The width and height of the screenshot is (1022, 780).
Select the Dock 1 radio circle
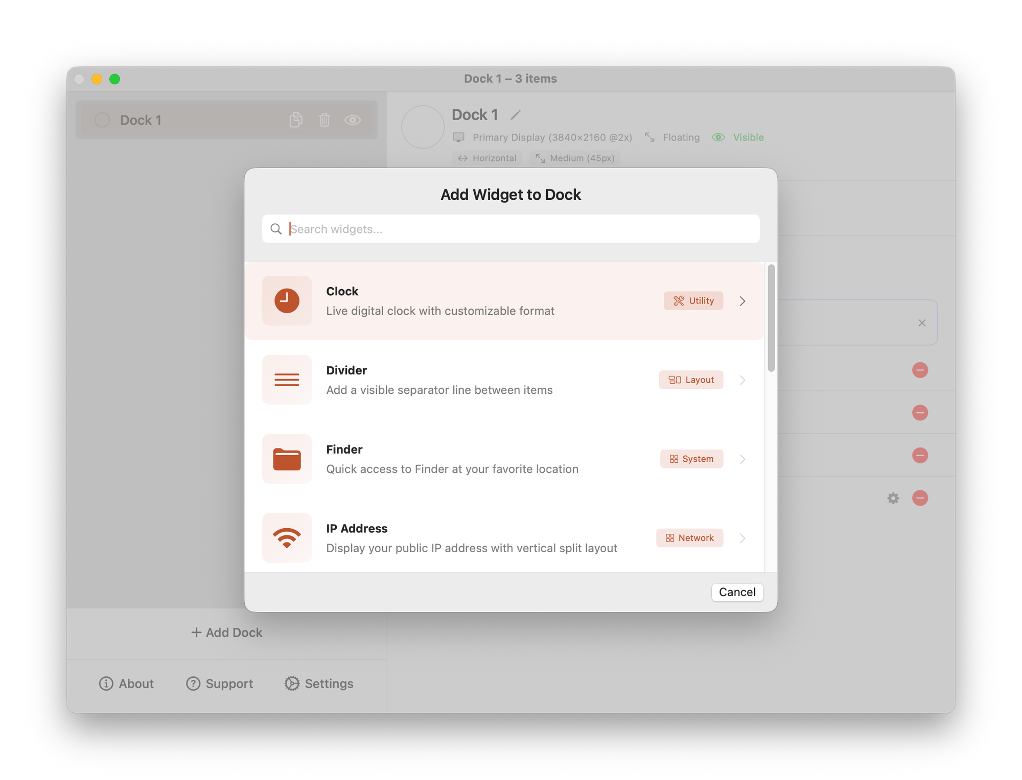click(102, 120)
